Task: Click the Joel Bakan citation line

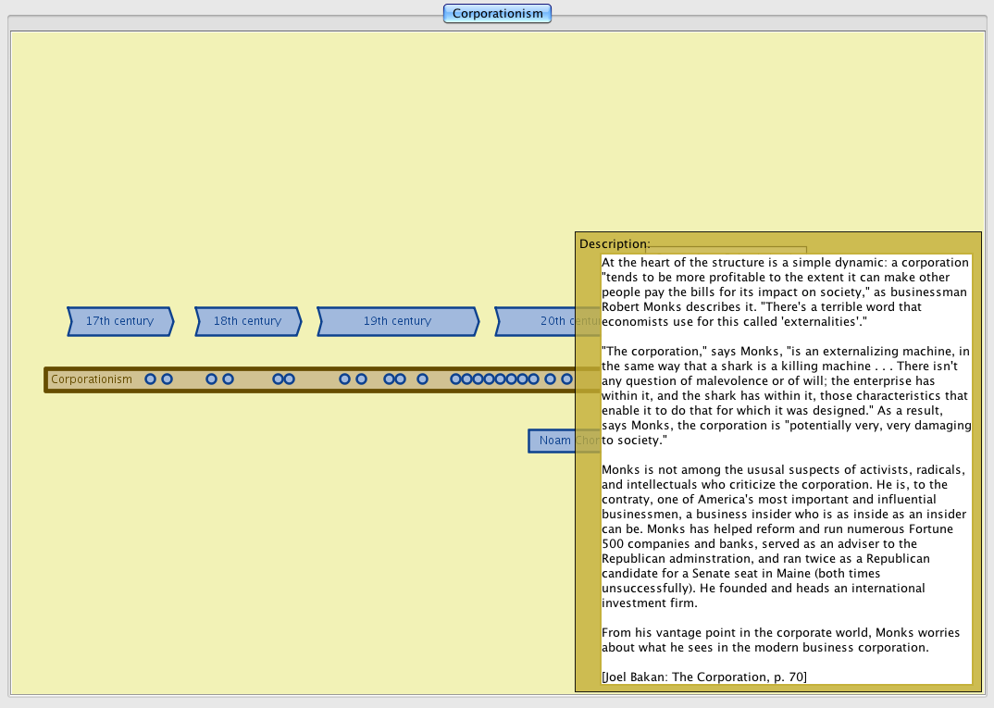Action: coord(703,677)
